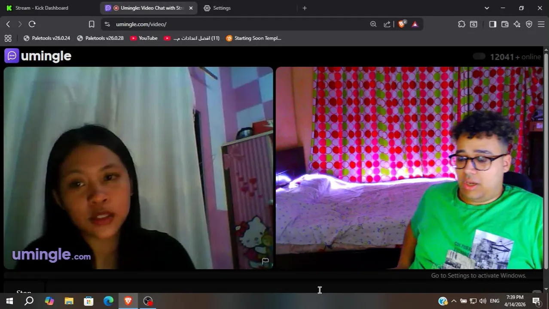Open Brave VPN shield icon

pos(529,24)
